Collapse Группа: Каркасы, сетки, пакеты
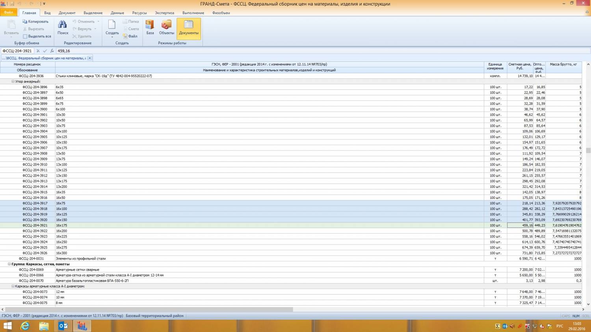Image resolution: width=591 pixels, height=332 pixels. pyautogui.click(x=9, y=264)
